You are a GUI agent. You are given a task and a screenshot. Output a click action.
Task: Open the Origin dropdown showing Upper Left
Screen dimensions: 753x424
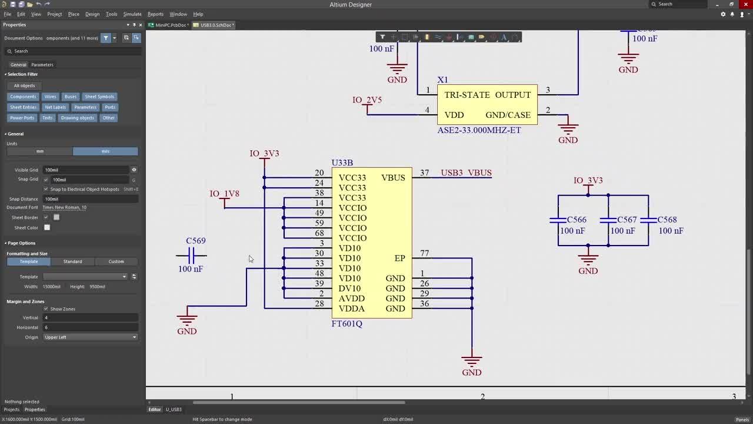click(x=90, y=337)
